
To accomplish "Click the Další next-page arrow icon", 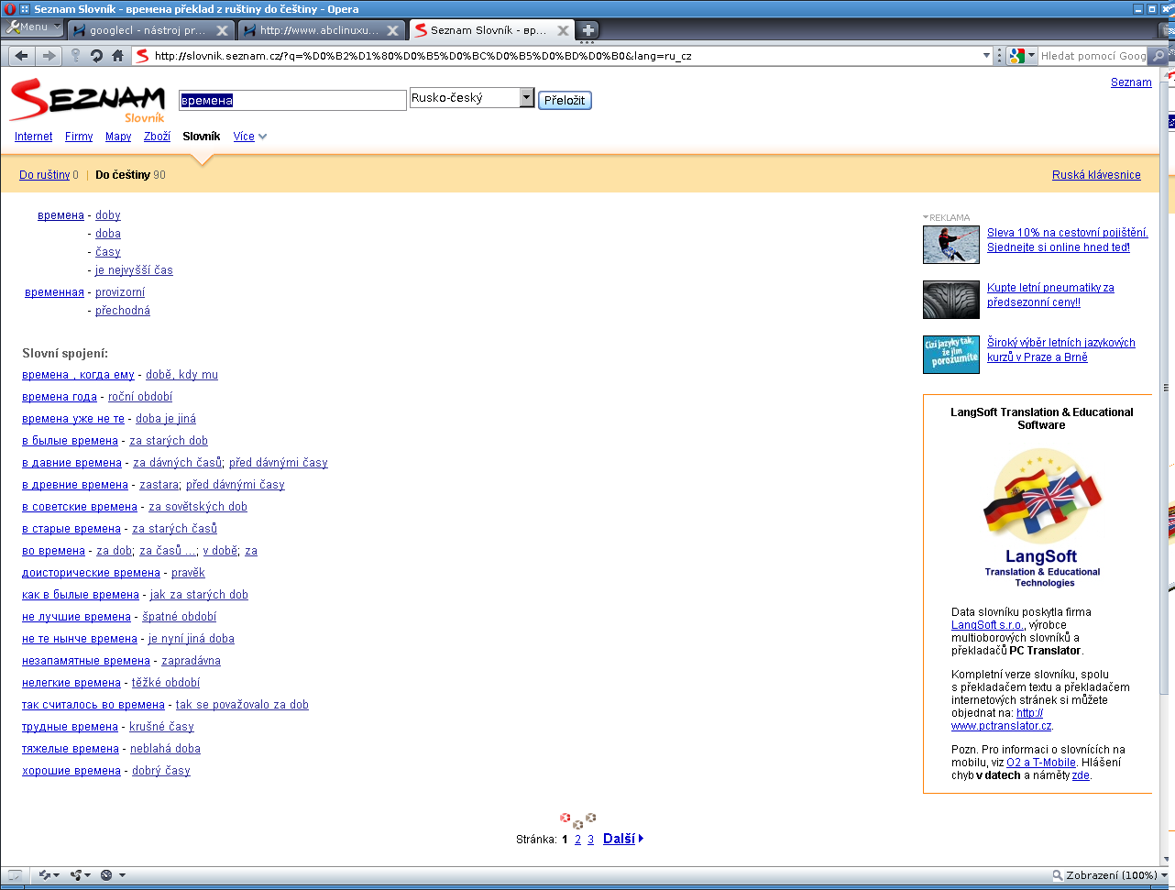I will pyautogui.click(x=641, y=838).
